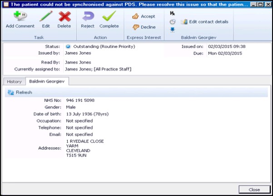Viewport: 273px width, 196px height.
Task: Click the blue pin icon
Action: [x=173, y=30]
